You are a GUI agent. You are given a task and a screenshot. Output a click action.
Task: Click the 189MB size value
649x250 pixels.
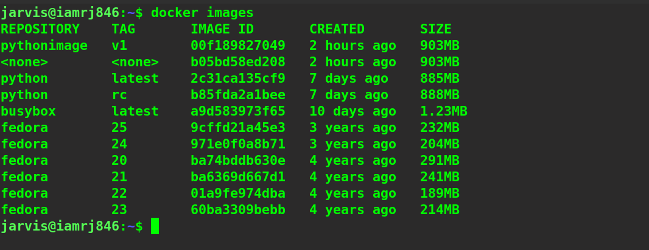440,193
